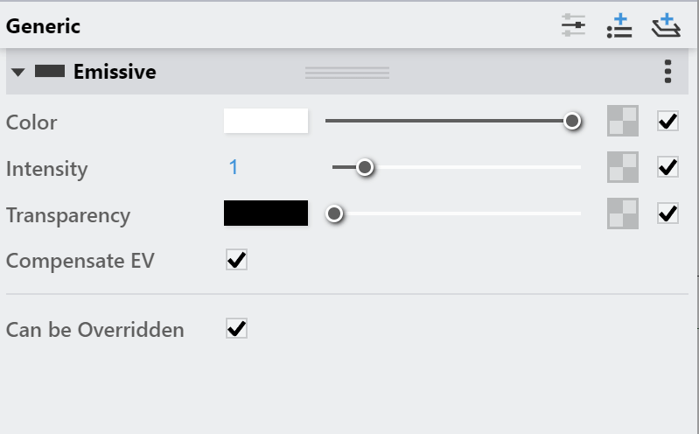The width and height of the screenshot is (699, 434).
Task: Click the texture map icon for Color
Action: point(623,121)
